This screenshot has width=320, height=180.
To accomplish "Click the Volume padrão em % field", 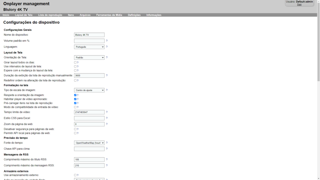I will (x=89, y=41).
